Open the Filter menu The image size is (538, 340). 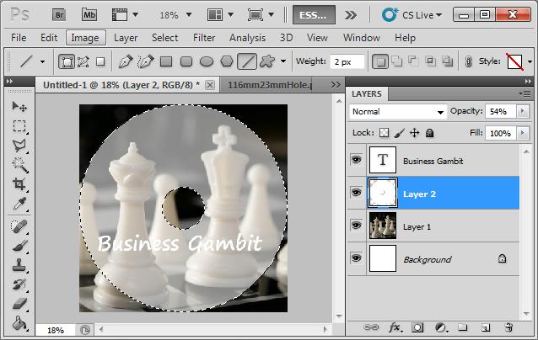(x=203, y=38)
